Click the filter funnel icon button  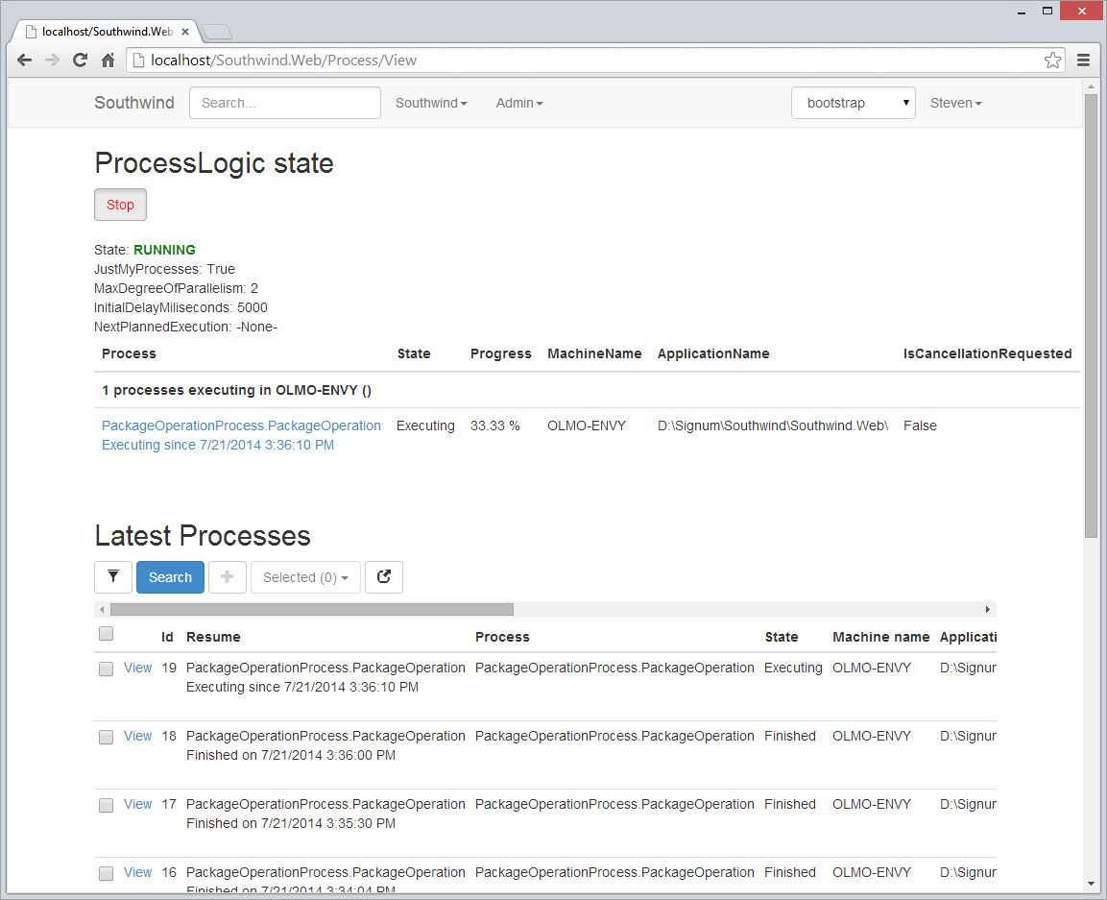pyautogui.click(x=113, y=577)
